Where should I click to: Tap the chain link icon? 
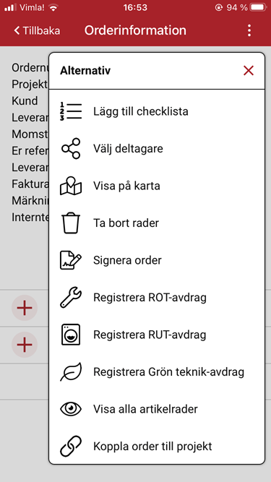point(71,447)
